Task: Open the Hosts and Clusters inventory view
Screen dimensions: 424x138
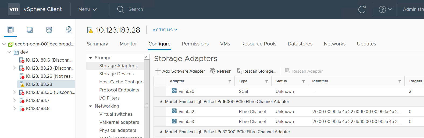Action: click(x=10, y=30)
